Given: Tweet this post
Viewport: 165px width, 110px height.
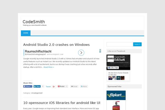Looking at the screenshot, I should (x=48, y=87).
